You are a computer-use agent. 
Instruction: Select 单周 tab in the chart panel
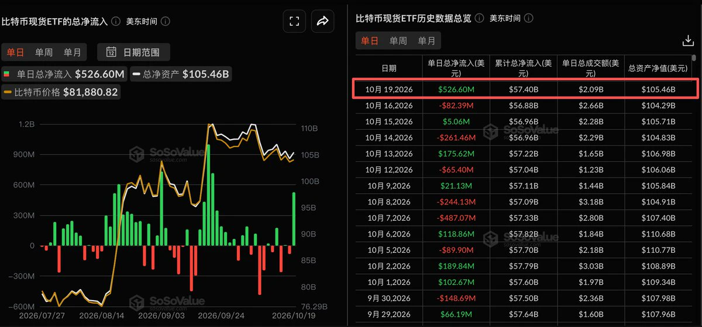coord(44,52)
